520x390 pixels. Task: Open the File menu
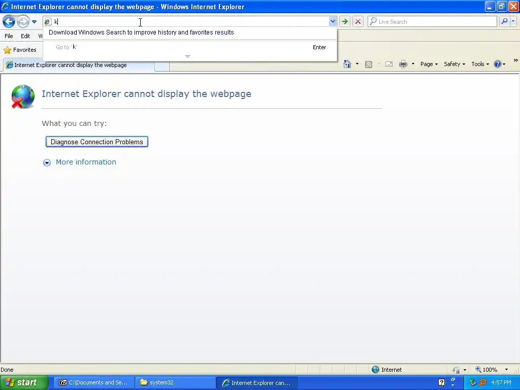9,36
